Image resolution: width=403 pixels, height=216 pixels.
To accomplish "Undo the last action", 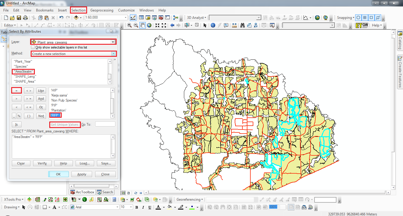I will [x=61, y=18].
